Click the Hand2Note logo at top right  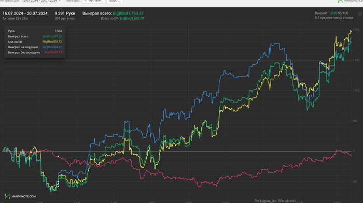coord(350,1)
